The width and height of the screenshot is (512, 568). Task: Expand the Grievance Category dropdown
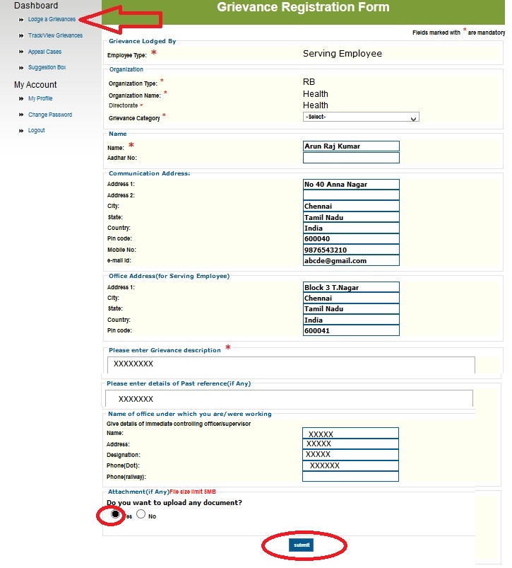pos(361,117)
